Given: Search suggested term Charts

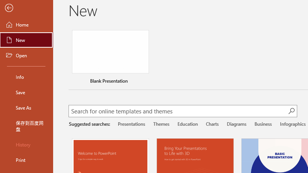Looking at the screenshot, I should (212, 124).
